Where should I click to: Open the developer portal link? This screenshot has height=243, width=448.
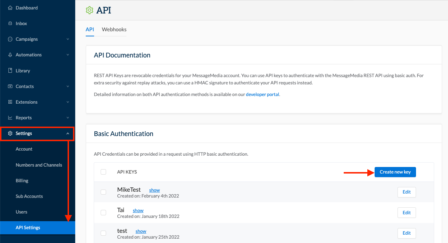pyautogui.click(x=263, y=94)
